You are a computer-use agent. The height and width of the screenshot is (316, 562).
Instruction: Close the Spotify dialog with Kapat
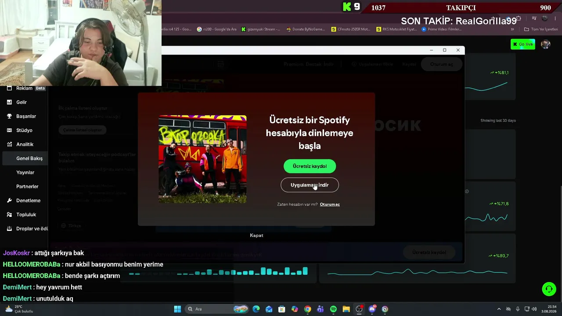(256, 236)
